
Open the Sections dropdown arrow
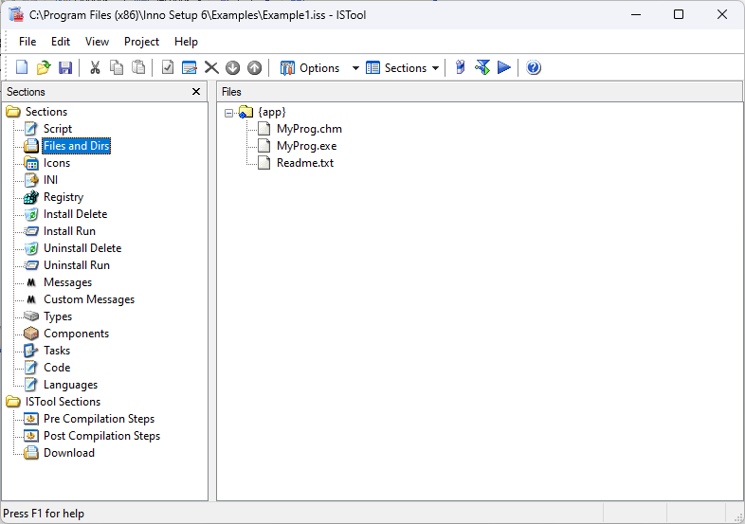click(x=435, y=68)
